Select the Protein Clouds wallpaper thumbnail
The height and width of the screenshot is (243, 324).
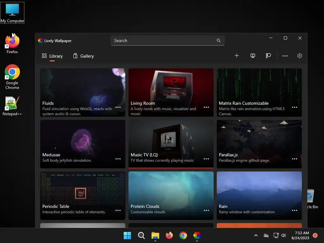[x=171, y=196]
